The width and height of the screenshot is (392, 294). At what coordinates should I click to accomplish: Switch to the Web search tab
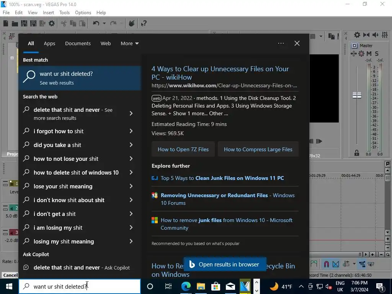tap(106, 44)
